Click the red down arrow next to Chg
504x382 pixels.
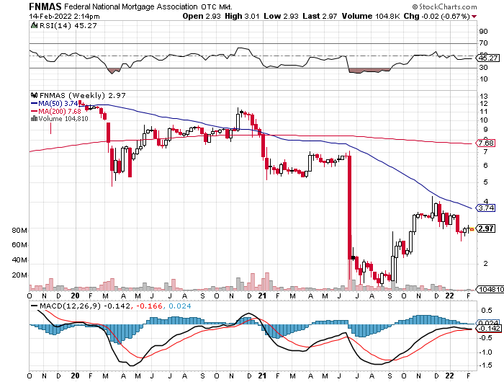coord(474,17)
